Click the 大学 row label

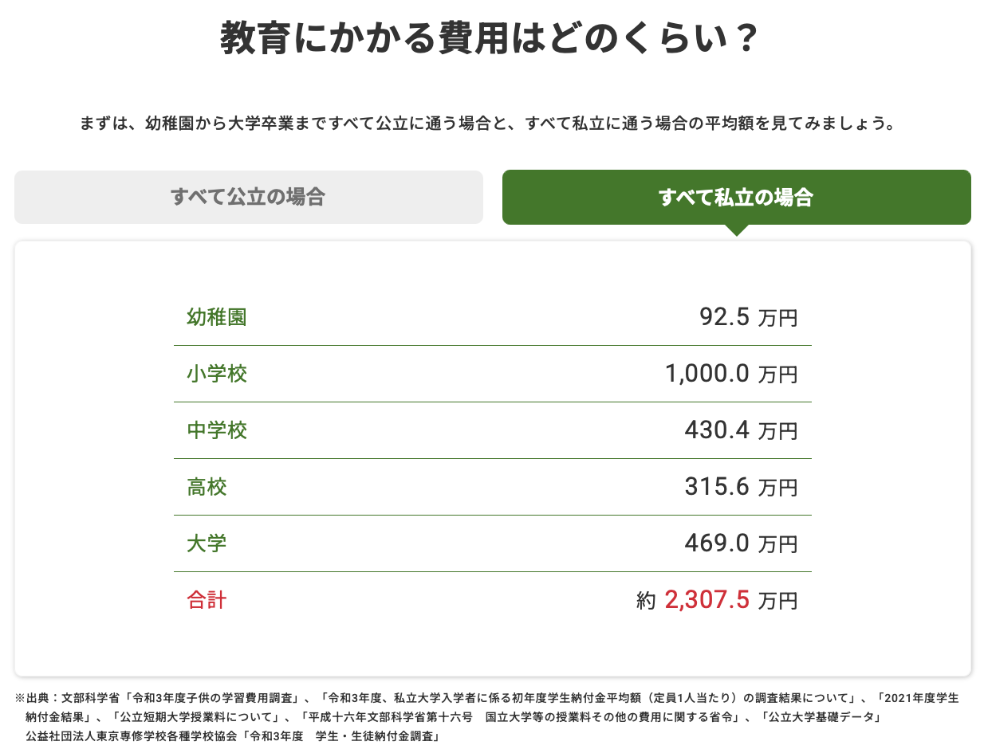207,543
